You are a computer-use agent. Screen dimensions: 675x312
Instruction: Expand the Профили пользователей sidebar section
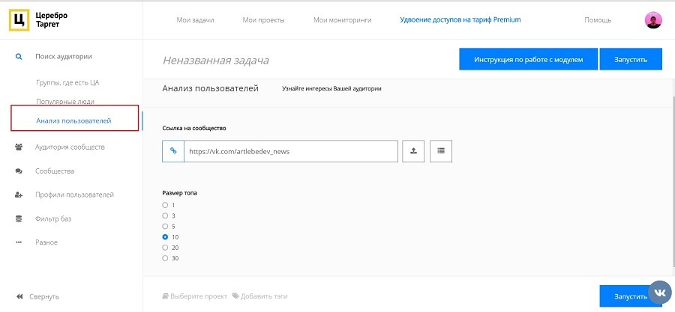(x=74, y=195)
